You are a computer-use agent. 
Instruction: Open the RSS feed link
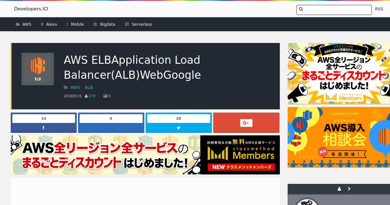tap(379, 9)
